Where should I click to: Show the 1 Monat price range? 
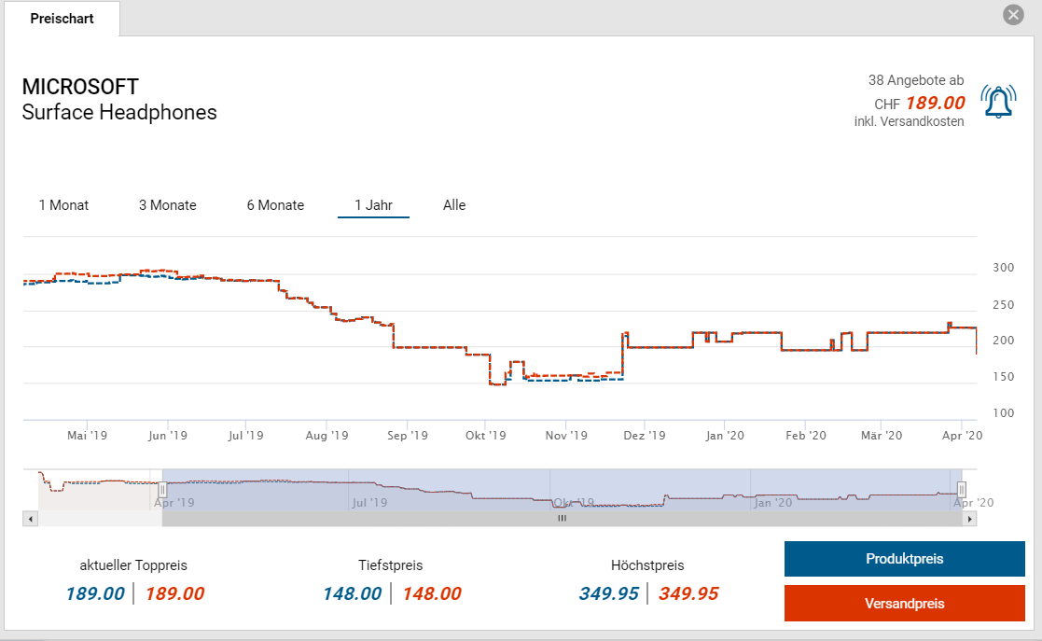(x=63, y=205)
